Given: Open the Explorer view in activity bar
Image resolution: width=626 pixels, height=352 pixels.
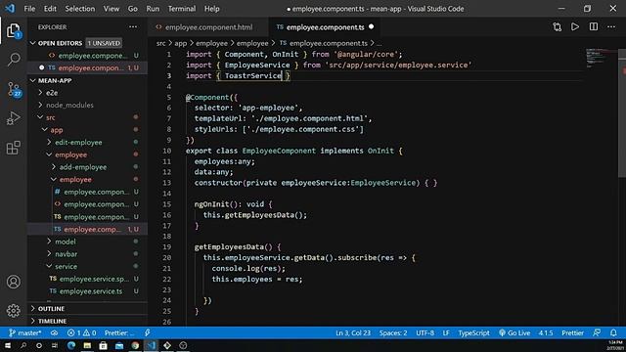Looking at the screenshot, I should [x=13, y=30].
